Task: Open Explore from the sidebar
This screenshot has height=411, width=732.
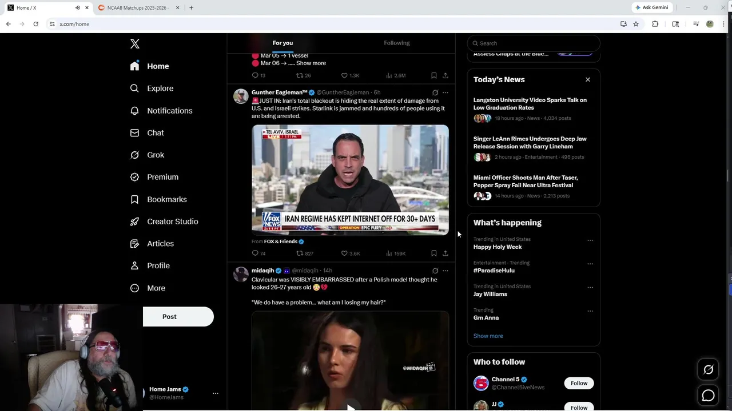Action: pyautogui.click(x=152, y=88)
